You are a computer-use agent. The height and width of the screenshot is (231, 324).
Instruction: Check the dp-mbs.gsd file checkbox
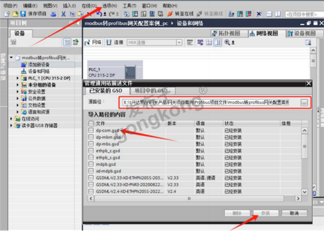tap(91, 144)
